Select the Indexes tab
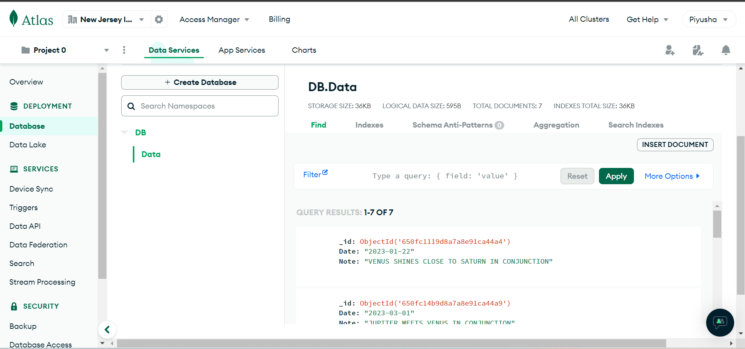Viewport: 745px width, 349px height. click(x=369, y=125)
